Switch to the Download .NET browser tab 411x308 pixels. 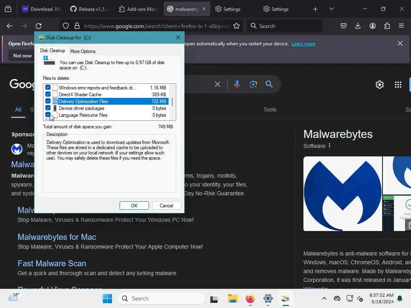click(41, 9)
